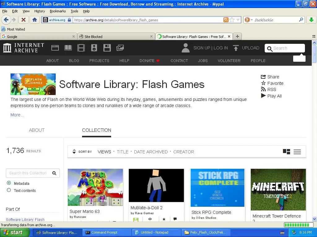This screenshot has width=317, height=237.
Task: Switch to tile view layout icon
Action: click(x=286, y=152)
